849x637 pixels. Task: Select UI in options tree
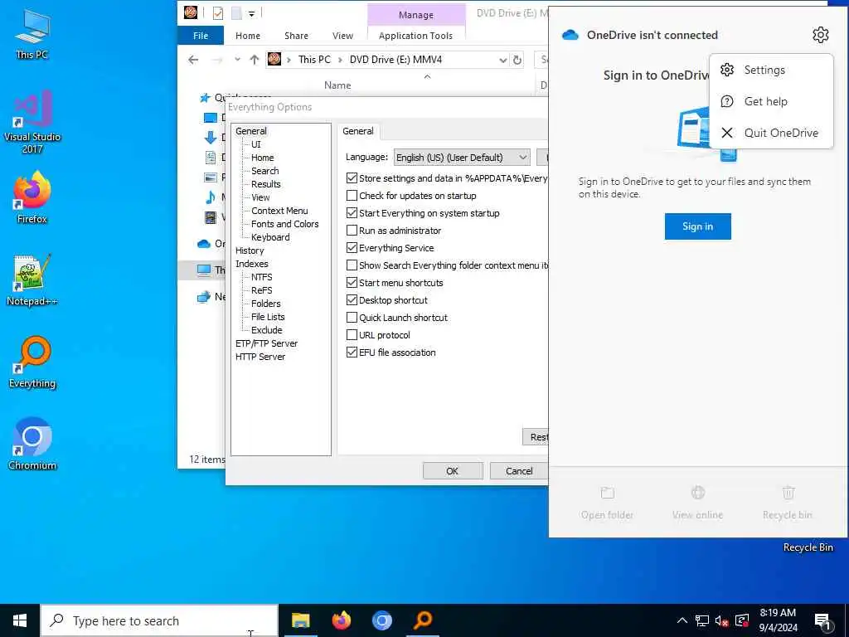pyautogui.click(x=255, y=144)
